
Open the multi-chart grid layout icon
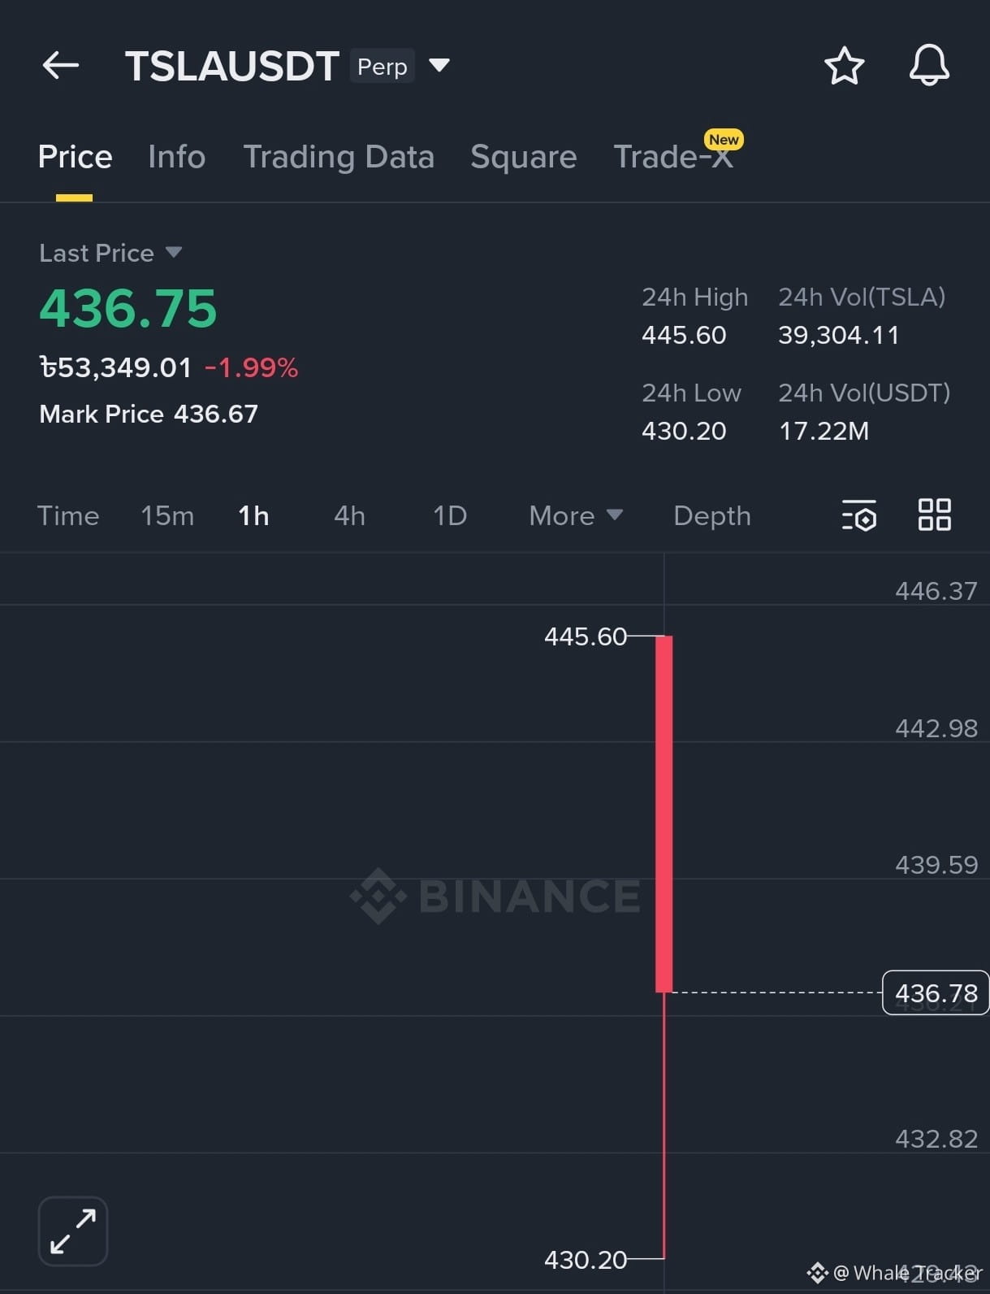pyautogui.click(x=935, y=515)
